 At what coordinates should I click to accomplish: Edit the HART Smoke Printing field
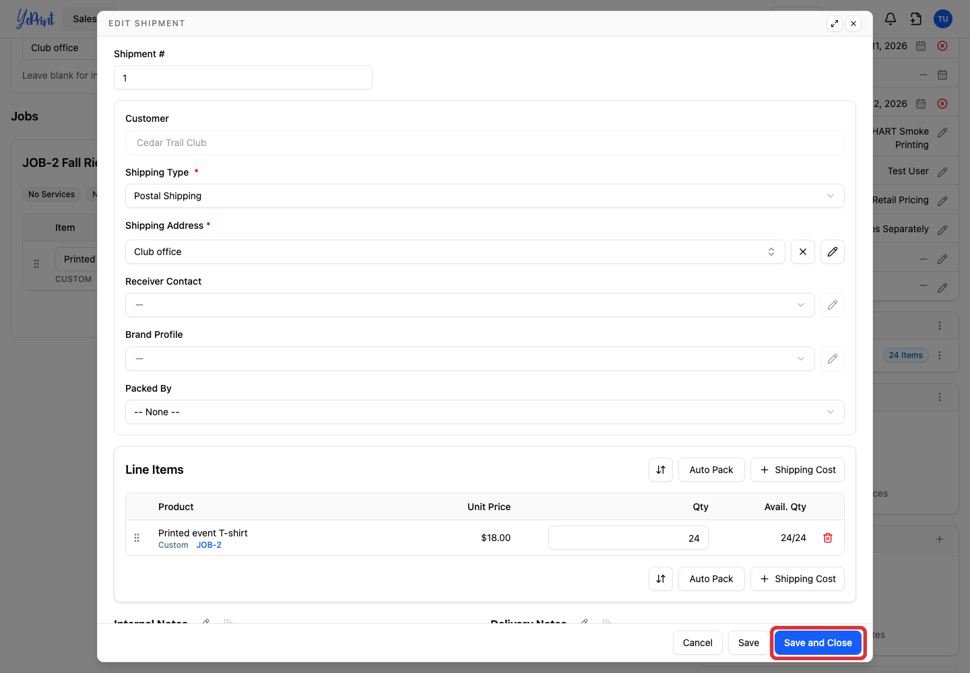(942, 132)
